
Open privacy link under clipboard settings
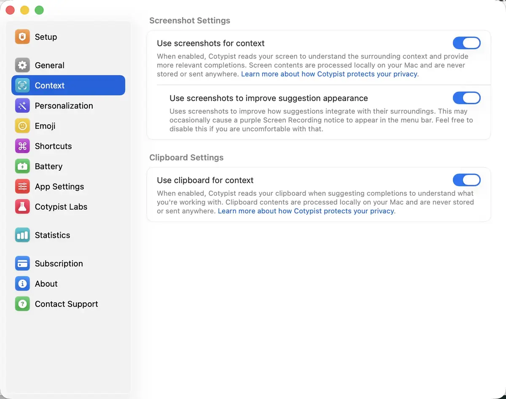306,211
